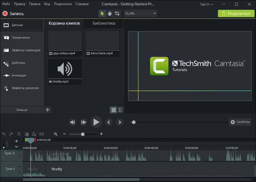This screenshot has width=256, height=182.
Task: Select the crop tool
Action: pos(117,13)
